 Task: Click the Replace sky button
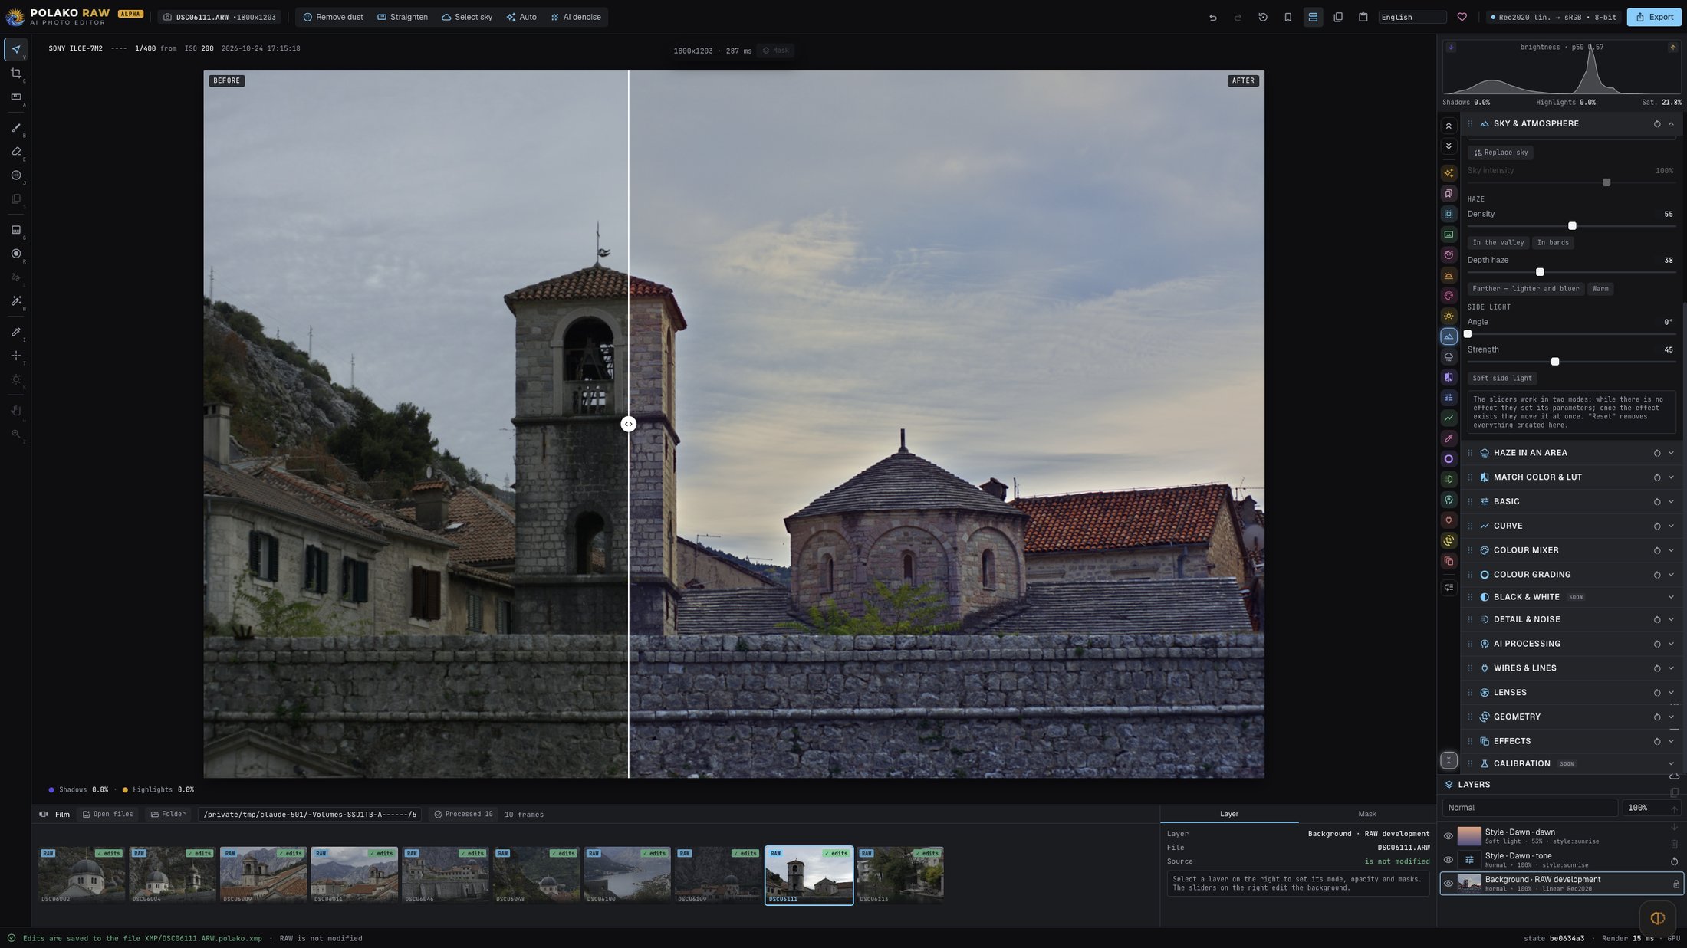click(x=1501, y=153)
